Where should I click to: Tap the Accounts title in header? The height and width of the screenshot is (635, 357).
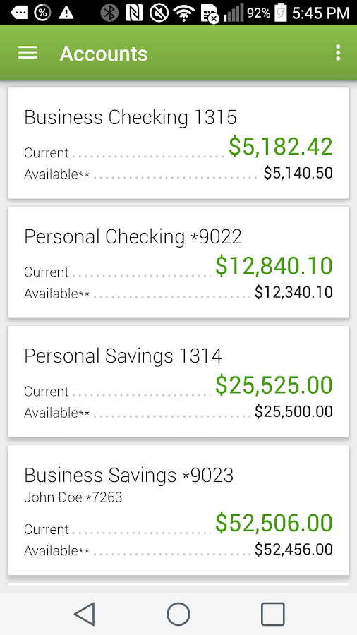pos(104,54)
